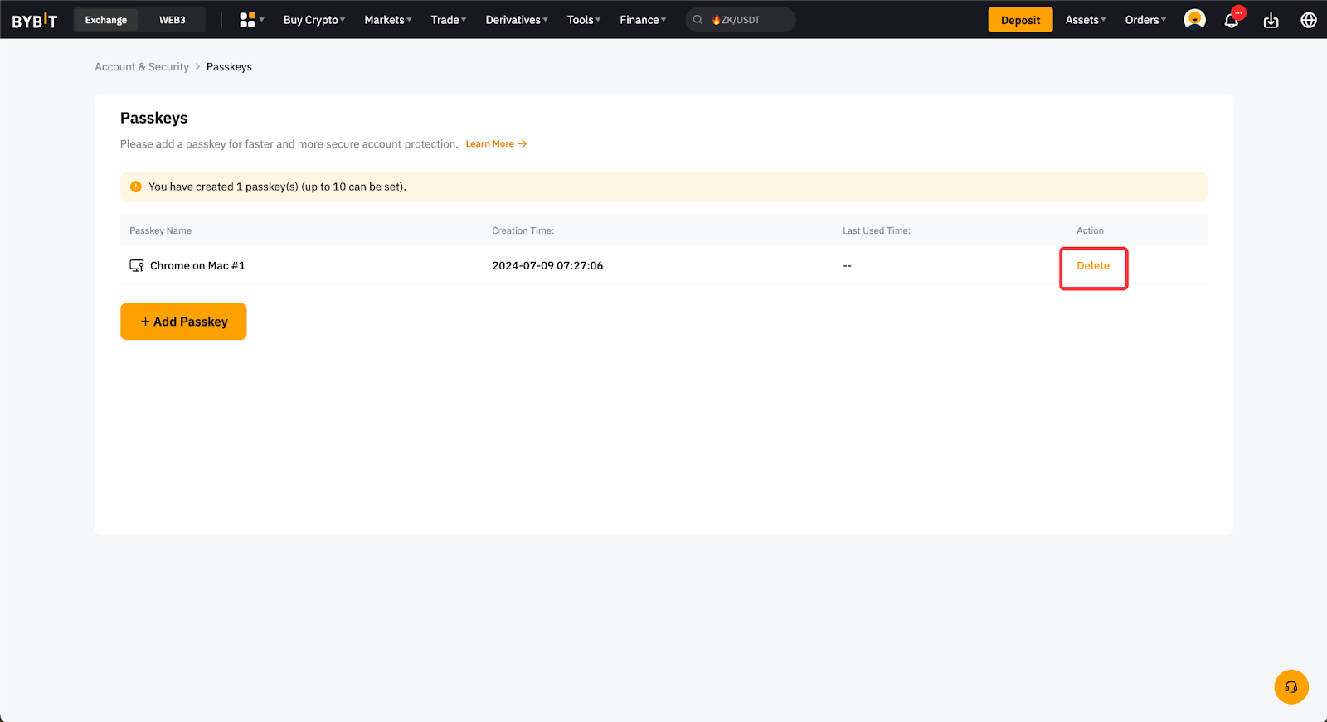Expand the Derivatives dropdown
Screen dimensions: 1327x722
(x=517, y=20)
